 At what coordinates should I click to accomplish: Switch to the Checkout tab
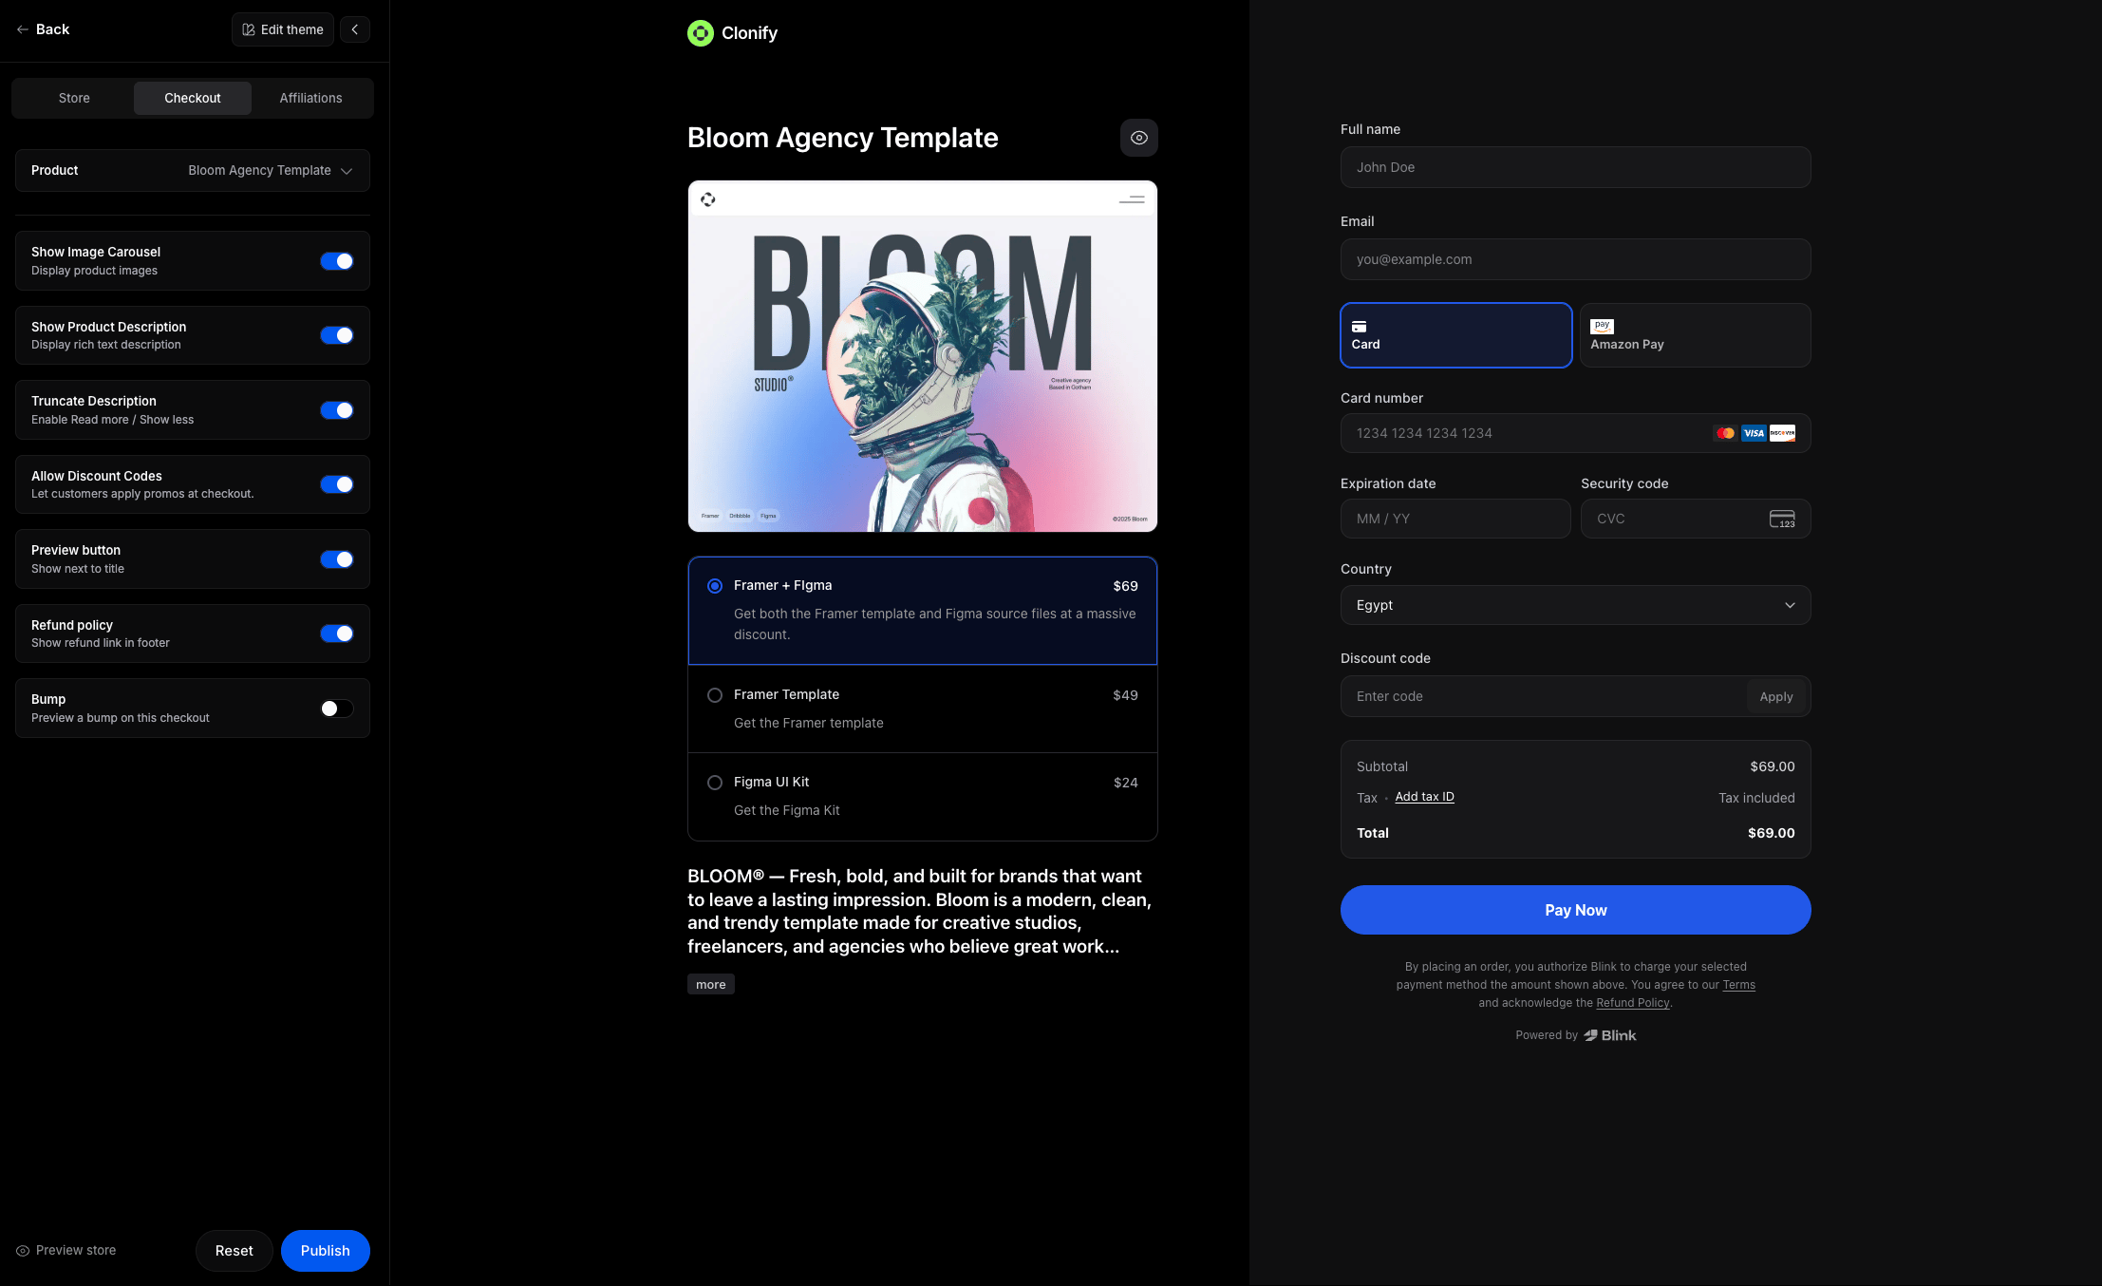[193, 98]
